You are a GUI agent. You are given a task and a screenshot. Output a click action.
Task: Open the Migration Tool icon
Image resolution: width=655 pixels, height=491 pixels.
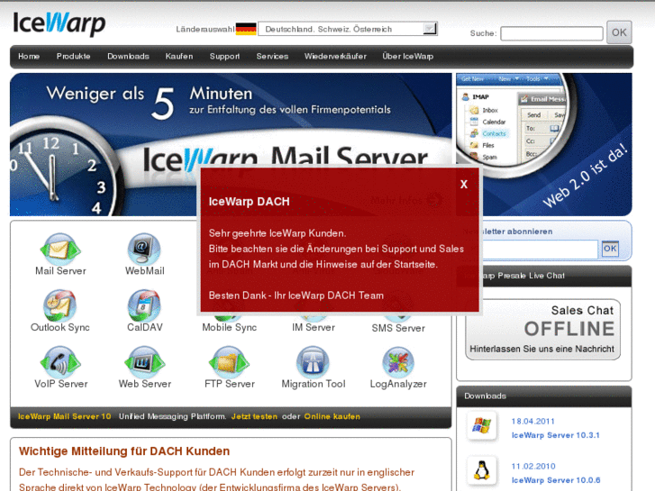tap(313, 362)
